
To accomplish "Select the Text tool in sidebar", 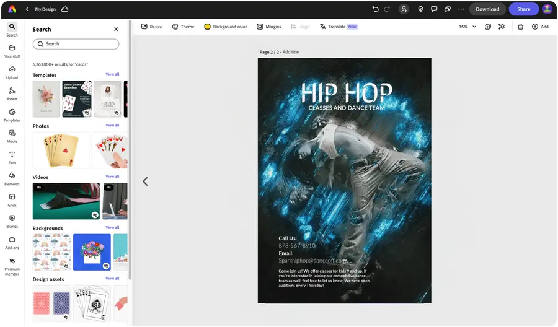I will point(12,157).
